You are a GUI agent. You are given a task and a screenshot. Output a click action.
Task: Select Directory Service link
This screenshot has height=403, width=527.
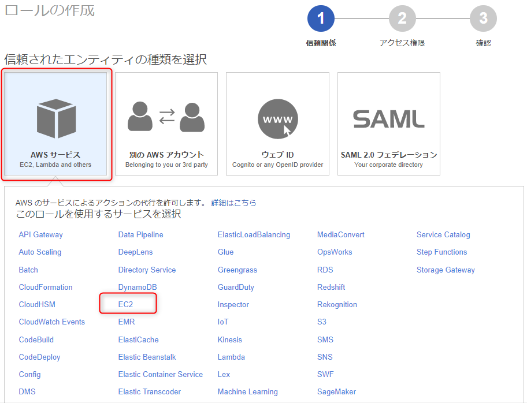coord(147,270)
